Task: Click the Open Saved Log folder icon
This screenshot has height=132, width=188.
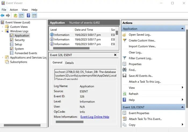Action: (125, 34)
